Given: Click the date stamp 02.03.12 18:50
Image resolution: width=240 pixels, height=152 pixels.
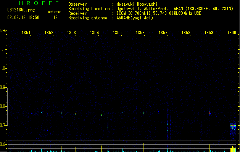Looking at the screenshot, I should pos(23,17).
